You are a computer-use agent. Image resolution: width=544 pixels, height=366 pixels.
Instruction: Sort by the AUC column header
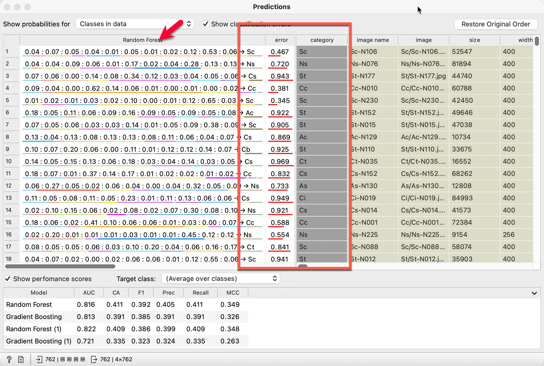(x=89, y=293)
